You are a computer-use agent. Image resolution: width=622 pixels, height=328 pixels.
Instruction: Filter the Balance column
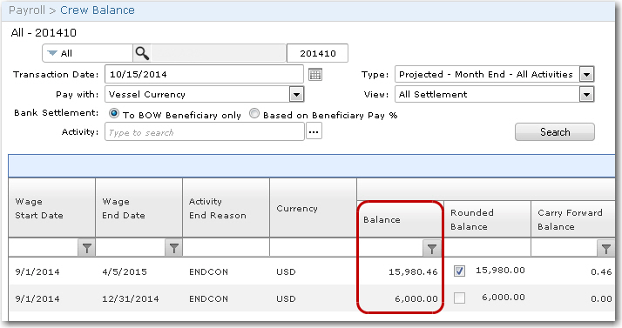(431, 248)
